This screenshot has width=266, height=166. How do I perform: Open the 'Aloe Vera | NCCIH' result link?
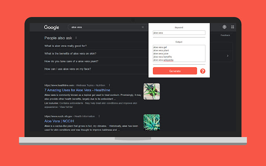pos(59,121)
